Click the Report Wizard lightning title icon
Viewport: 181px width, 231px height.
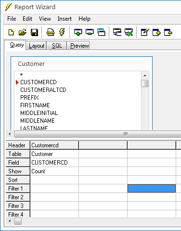[x=9, y=7]
